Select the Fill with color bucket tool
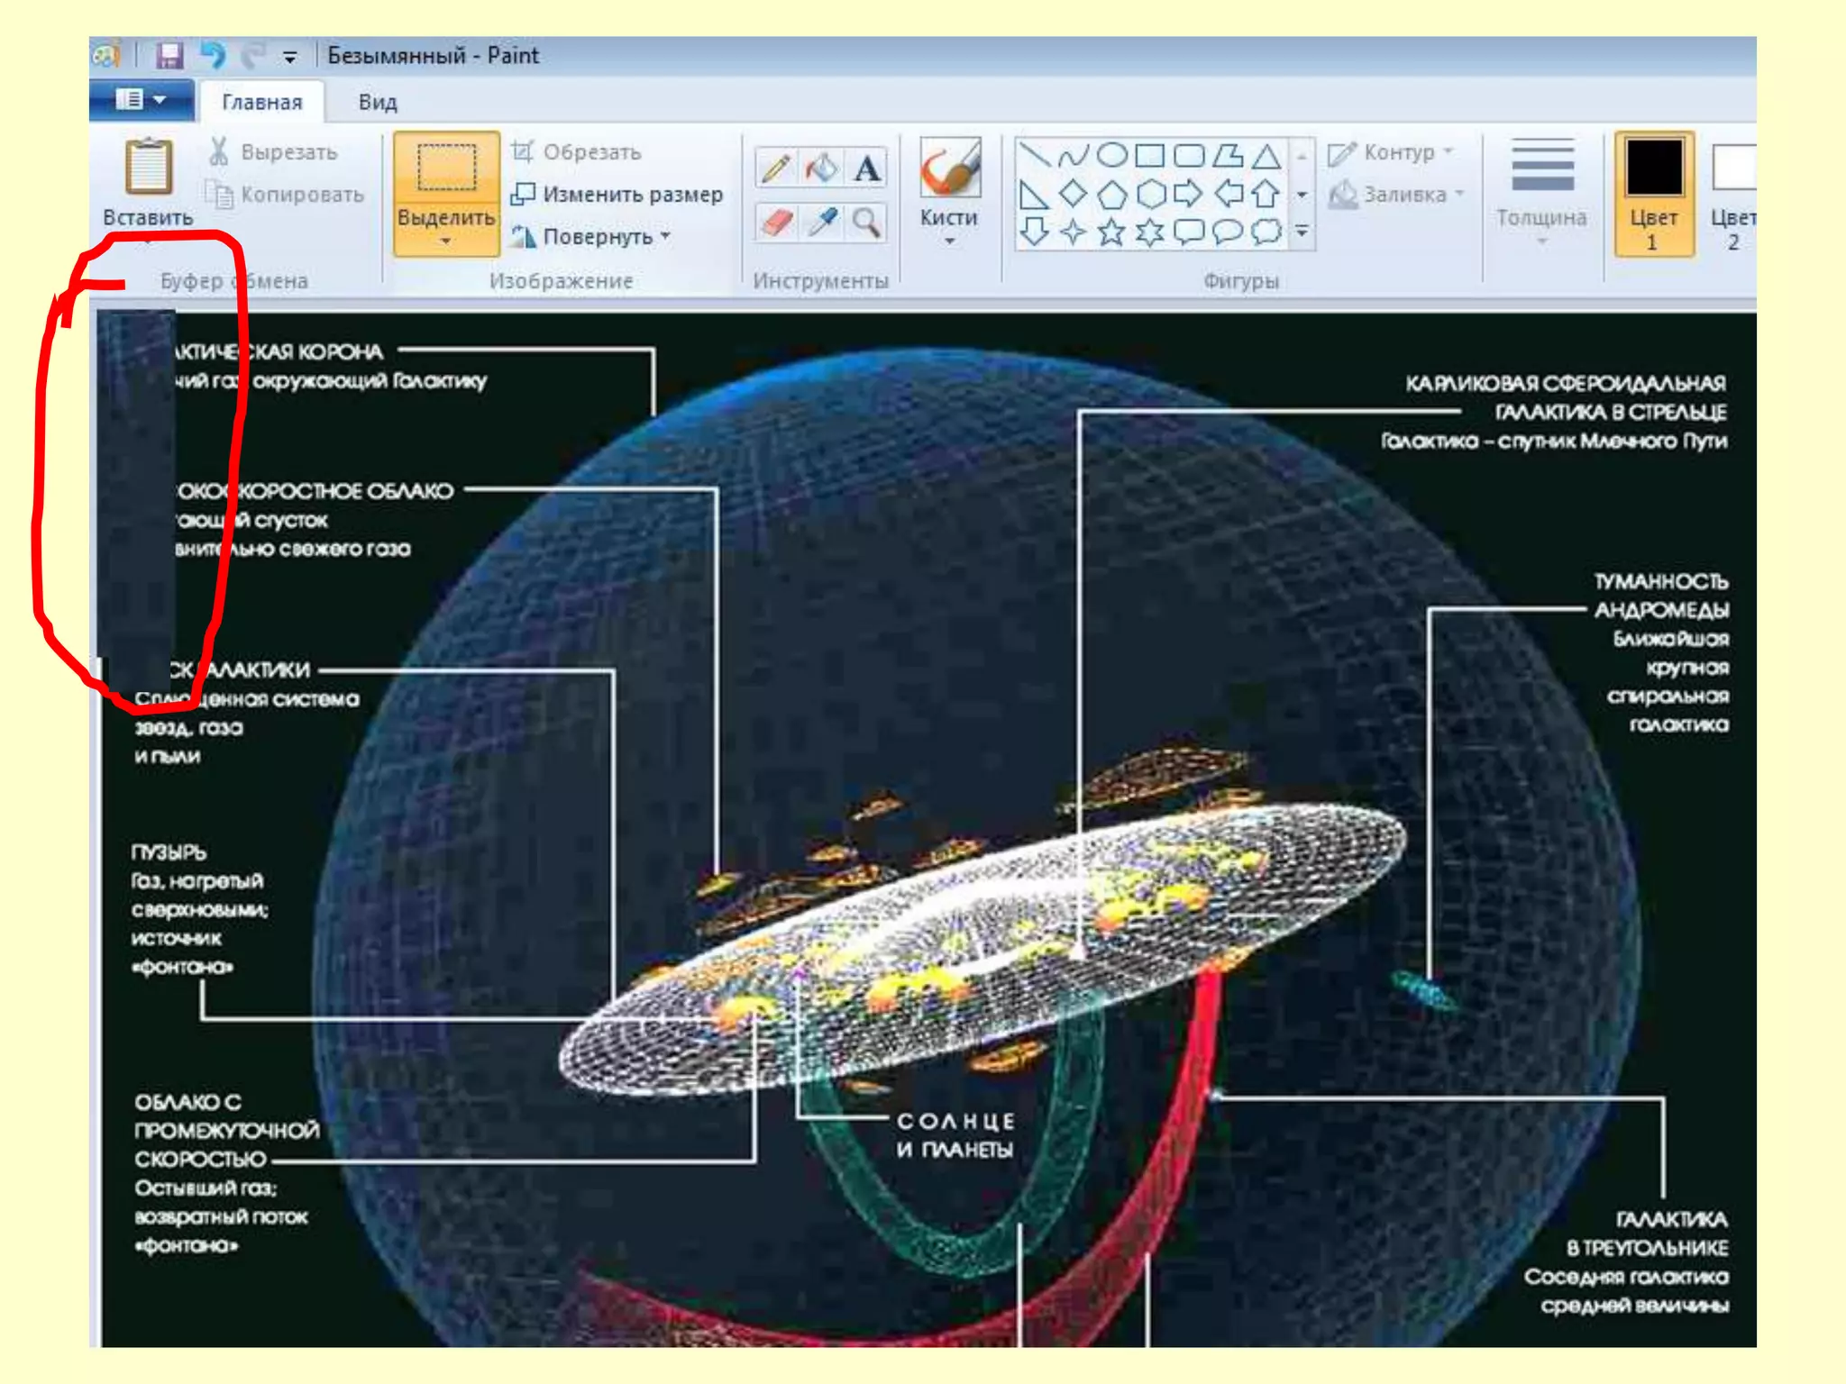 (821, 168)
